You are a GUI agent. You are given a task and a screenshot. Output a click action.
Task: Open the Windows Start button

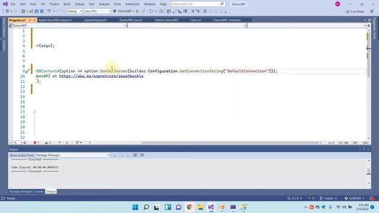pos(136,207)
